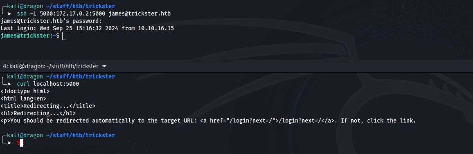Click the 'If not, click the link.' text

click(x=378, y=121)
